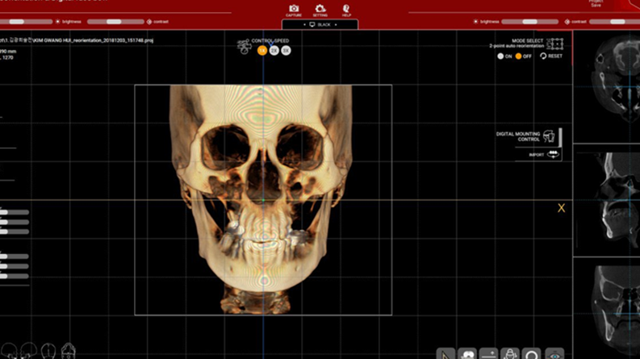This screenshot has height=359, width=640.
Task: Set control speed to 2X
Action: 274,51
